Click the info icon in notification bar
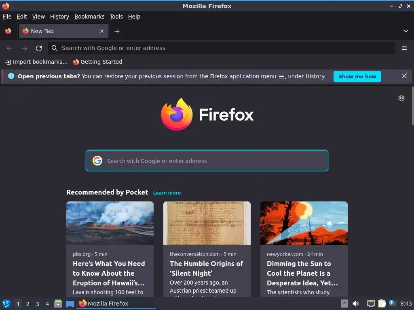The image size is (414, 310). tap(11, 76)
